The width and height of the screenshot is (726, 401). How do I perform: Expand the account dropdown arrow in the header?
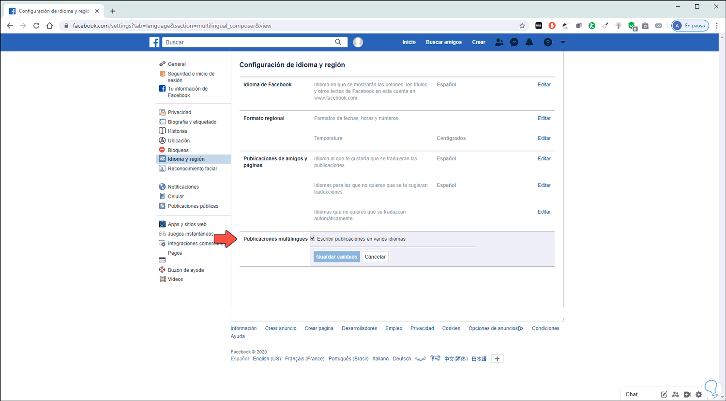(562, 42)
